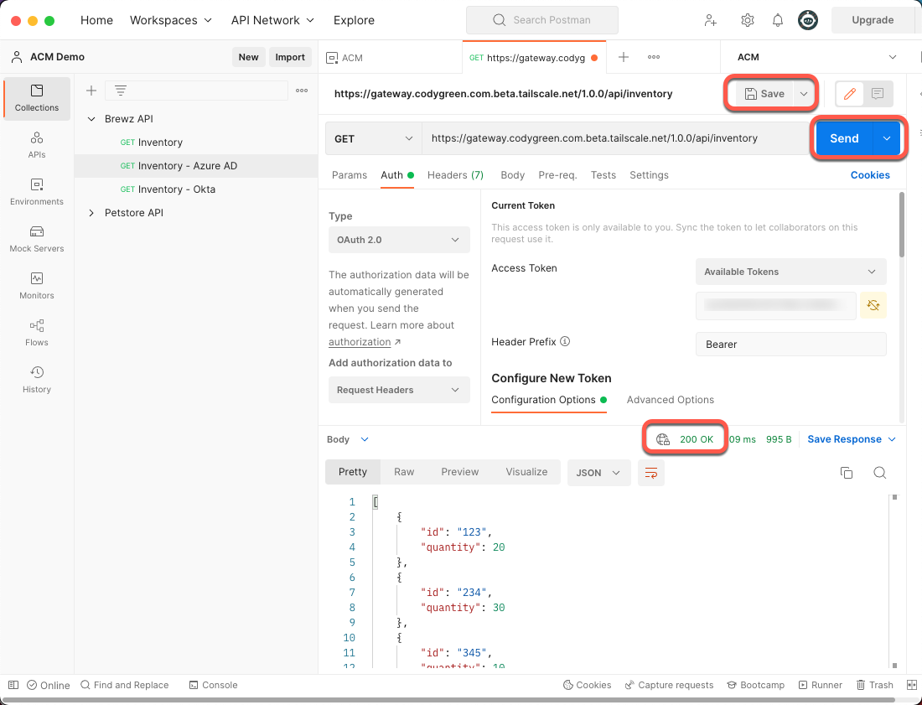
Task: Open the GET method dropdown
Action: (x=373, y=138)
